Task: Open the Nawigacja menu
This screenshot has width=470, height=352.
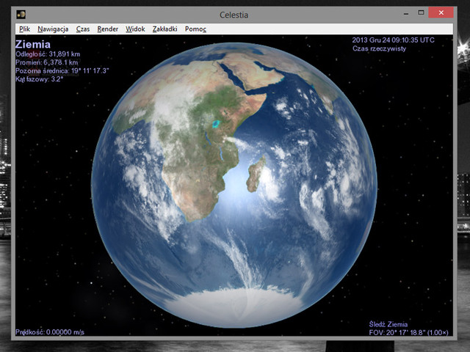Action: coord(53,29)
